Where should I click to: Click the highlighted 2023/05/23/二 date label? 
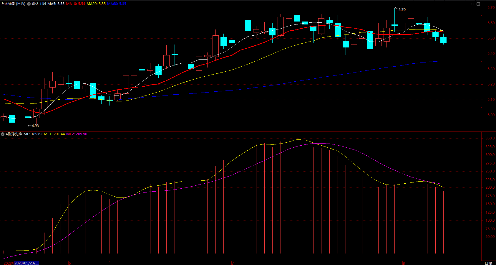coord(26,263)
